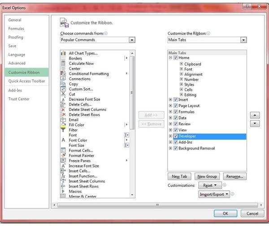The width and height of the screenshot is (269, 226).
Task: Click the Copy command icon
Action: [63, 84]
